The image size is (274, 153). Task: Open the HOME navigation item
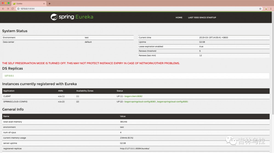tap(179, 17)
